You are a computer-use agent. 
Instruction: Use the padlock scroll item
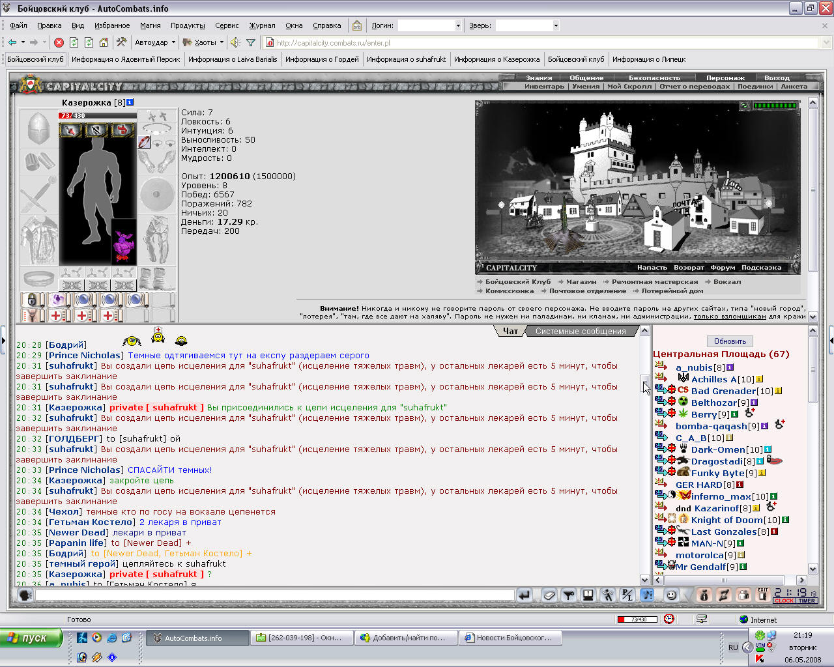[x=33, y=300]
